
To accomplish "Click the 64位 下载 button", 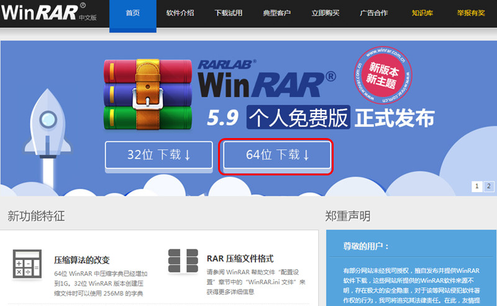I will [277, 155].
